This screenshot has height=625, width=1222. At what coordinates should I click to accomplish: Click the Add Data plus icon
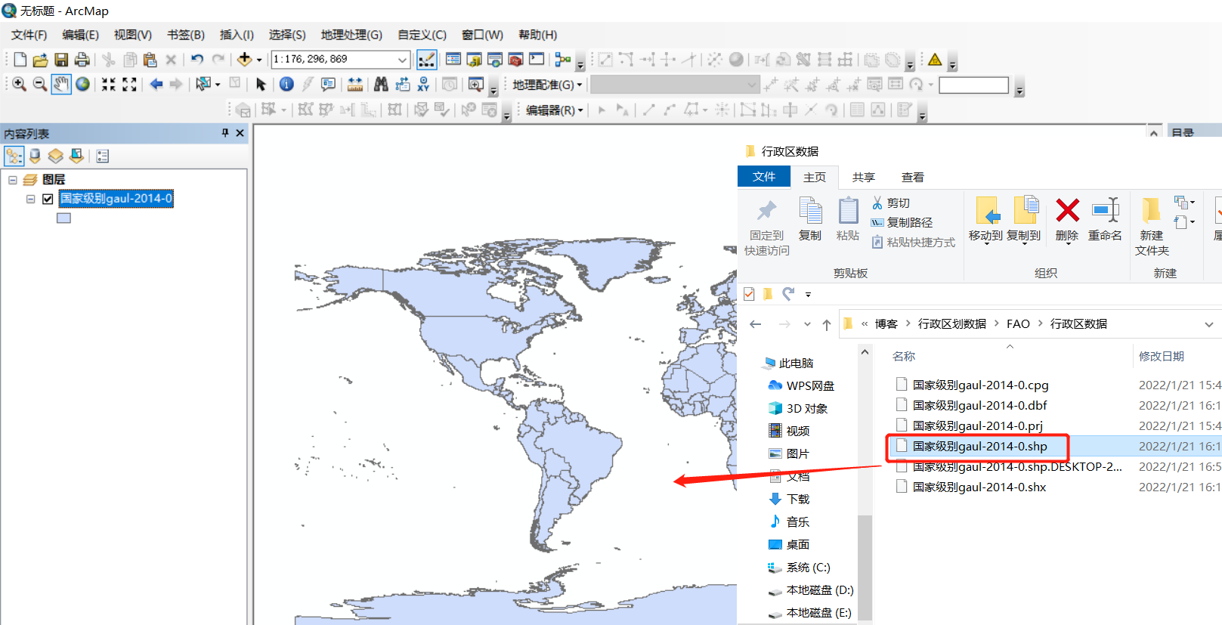point(244,60)
